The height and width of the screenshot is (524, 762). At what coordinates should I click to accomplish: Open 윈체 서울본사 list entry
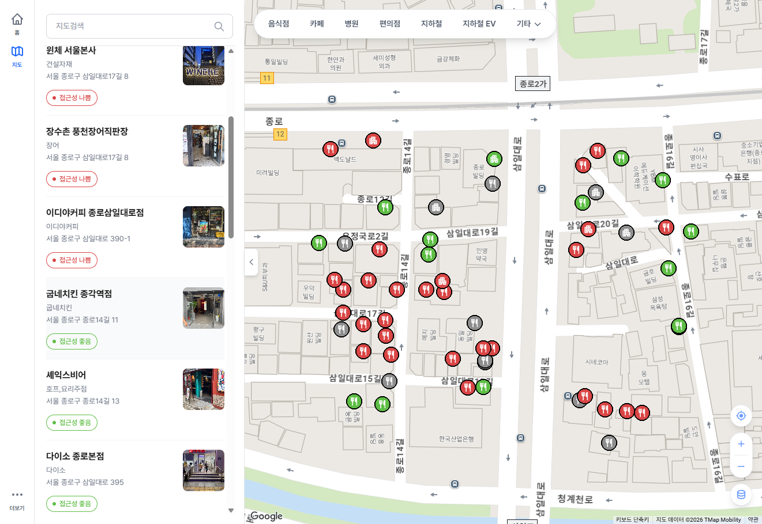point(136,75)
